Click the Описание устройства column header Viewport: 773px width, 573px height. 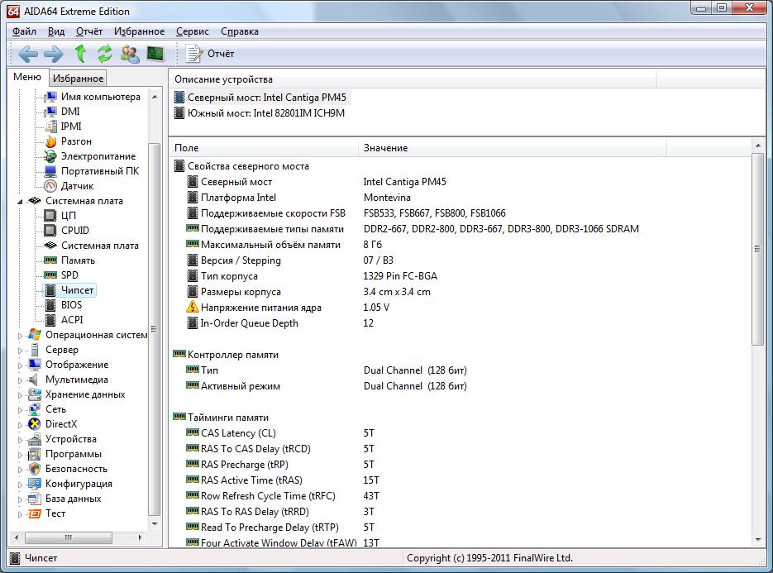[x=413, y=79]
